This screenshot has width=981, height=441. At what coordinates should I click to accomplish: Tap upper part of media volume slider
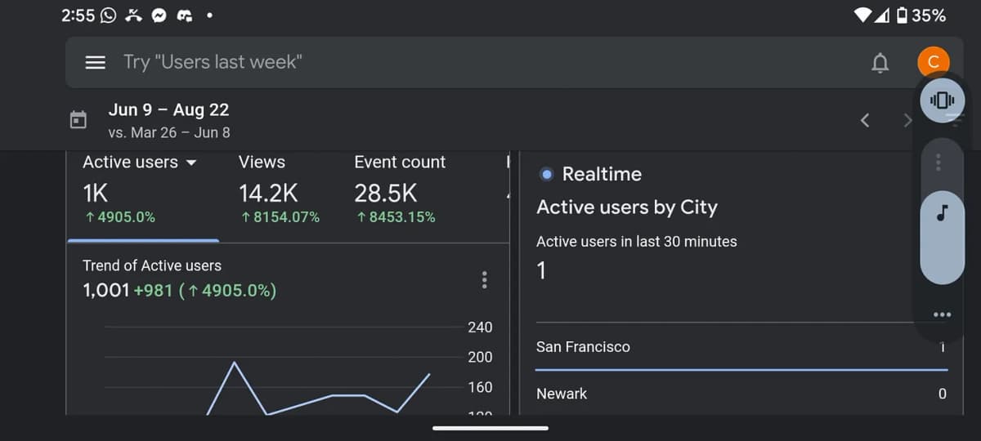coord(942,163)
